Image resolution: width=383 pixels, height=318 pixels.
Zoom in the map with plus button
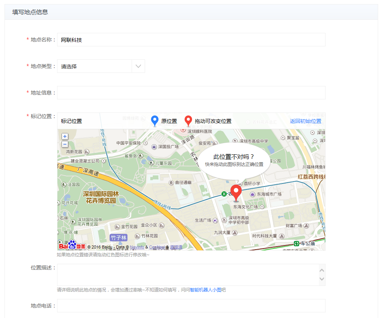(x=65, y=136)
